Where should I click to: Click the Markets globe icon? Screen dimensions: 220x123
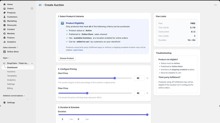pos(4,34)
